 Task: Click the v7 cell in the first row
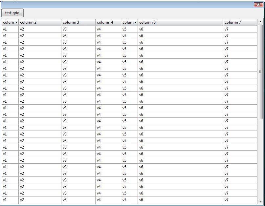[240, 29]
